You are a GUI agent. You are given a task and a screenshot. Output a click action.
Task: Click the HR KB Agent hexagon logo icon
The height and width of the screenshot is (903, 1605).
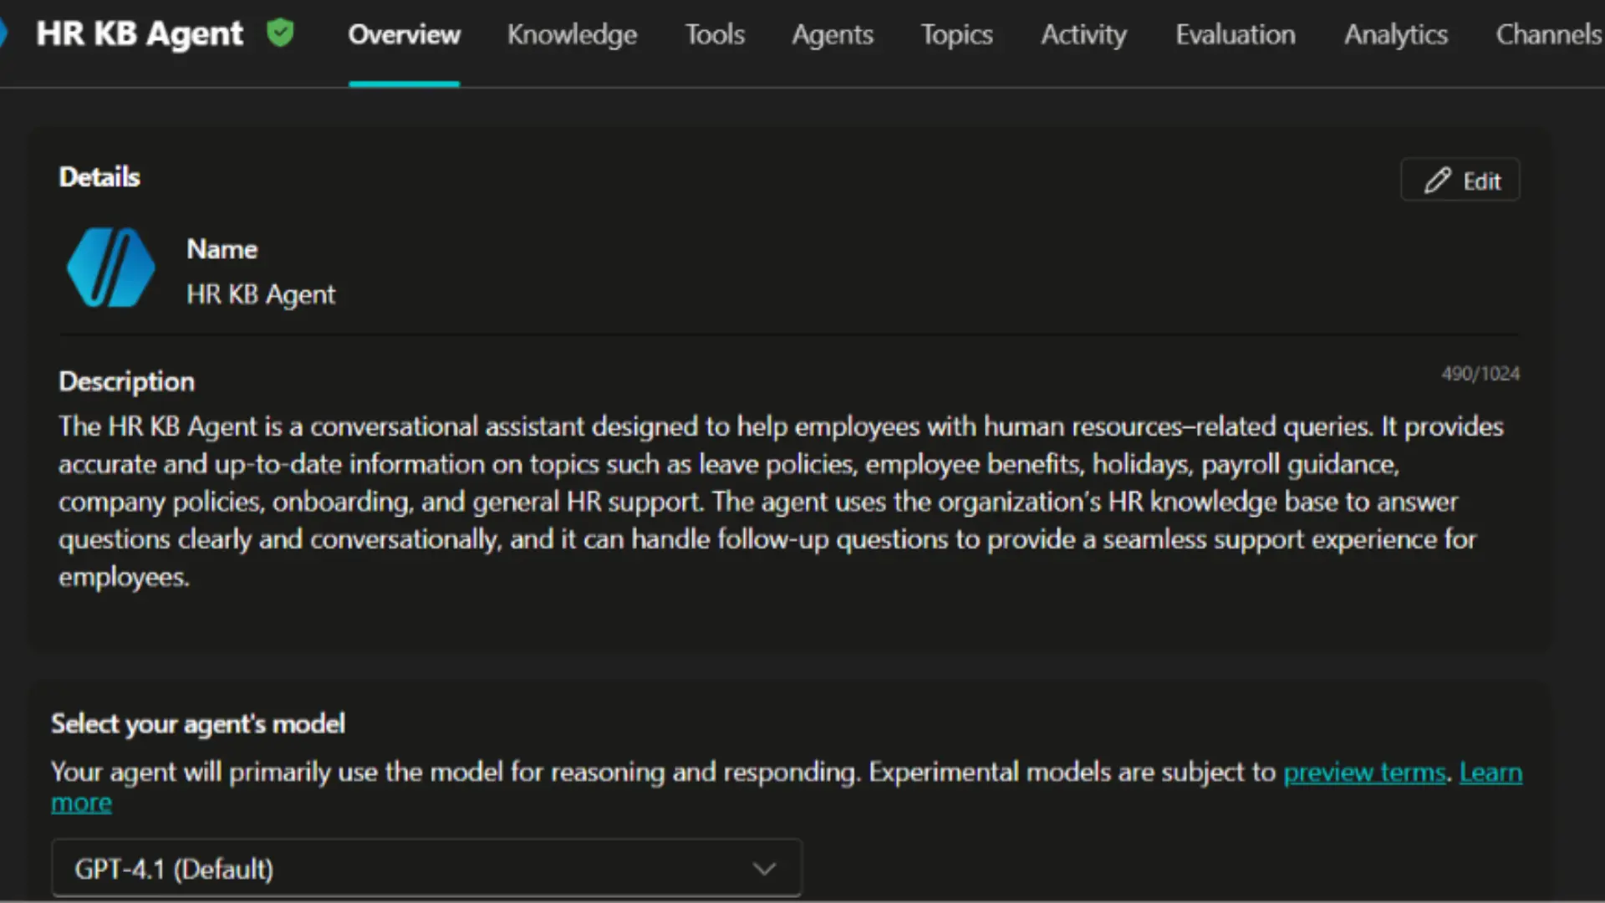pyautogui.click(x=110, y=268)
